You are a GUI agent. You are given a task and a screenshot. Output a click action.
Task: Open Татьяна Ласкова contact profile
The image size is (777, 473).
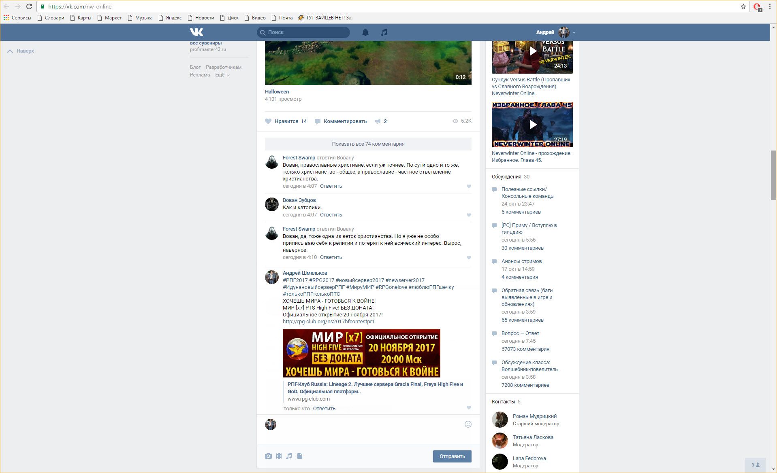pos(533,437)
